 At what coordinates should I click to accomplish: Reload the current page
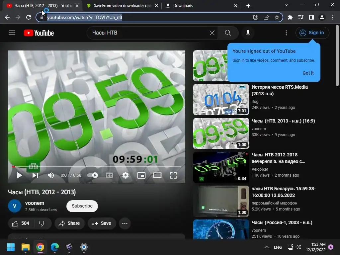[x=29, y=17]
